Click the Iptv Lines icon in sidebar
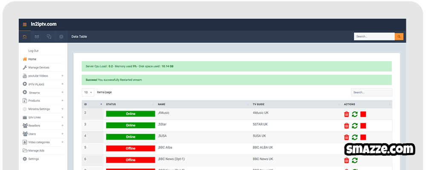426x170 pixels. pos(25,117)
